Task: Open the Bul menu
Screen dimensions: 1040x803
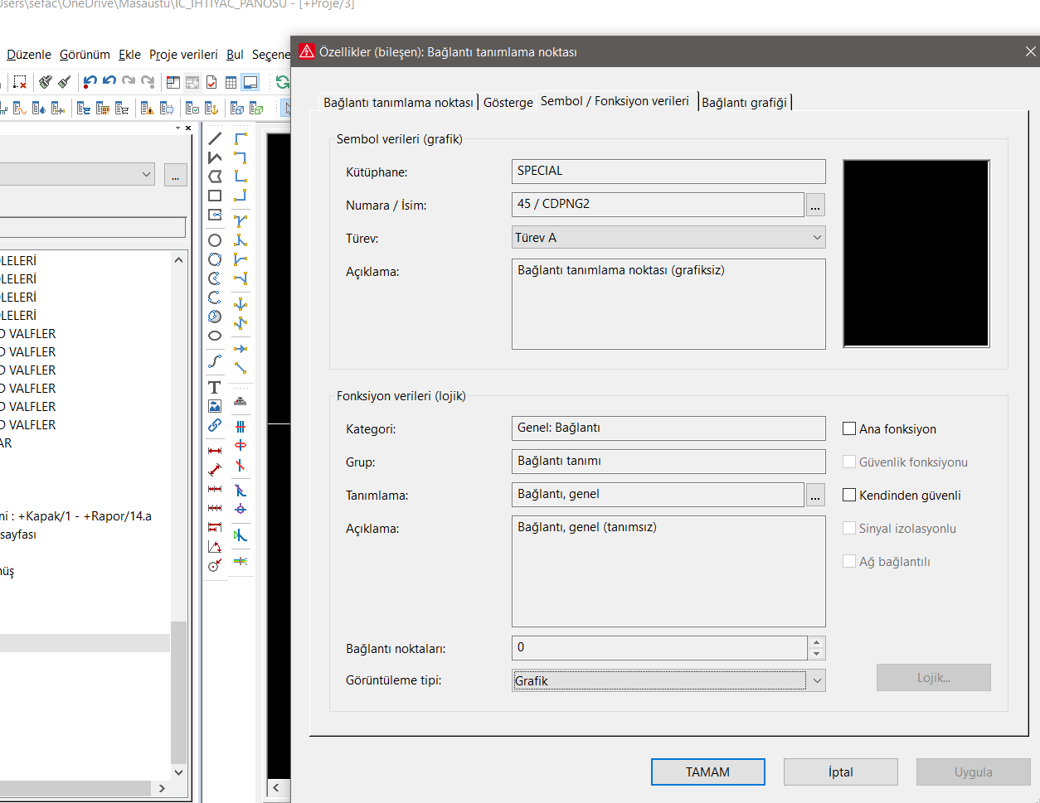Action: tap(235, 55)
